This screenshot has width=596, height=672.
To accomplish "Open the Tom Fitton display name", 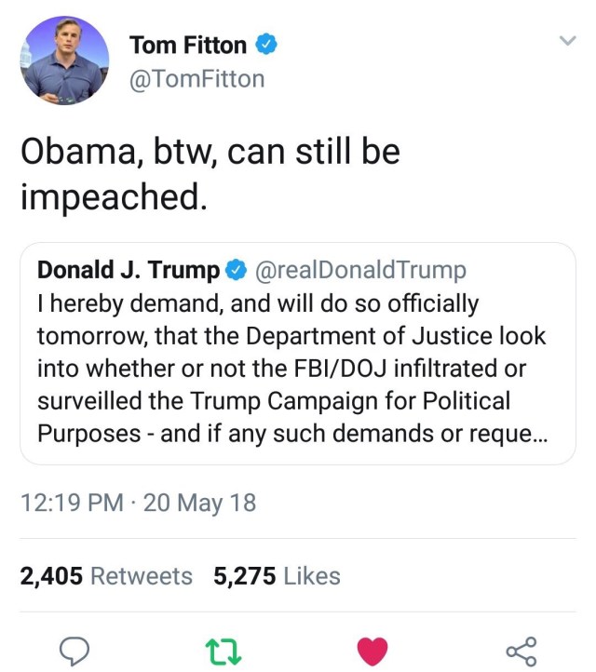I will pyautogui.click(x=188, y=44).
